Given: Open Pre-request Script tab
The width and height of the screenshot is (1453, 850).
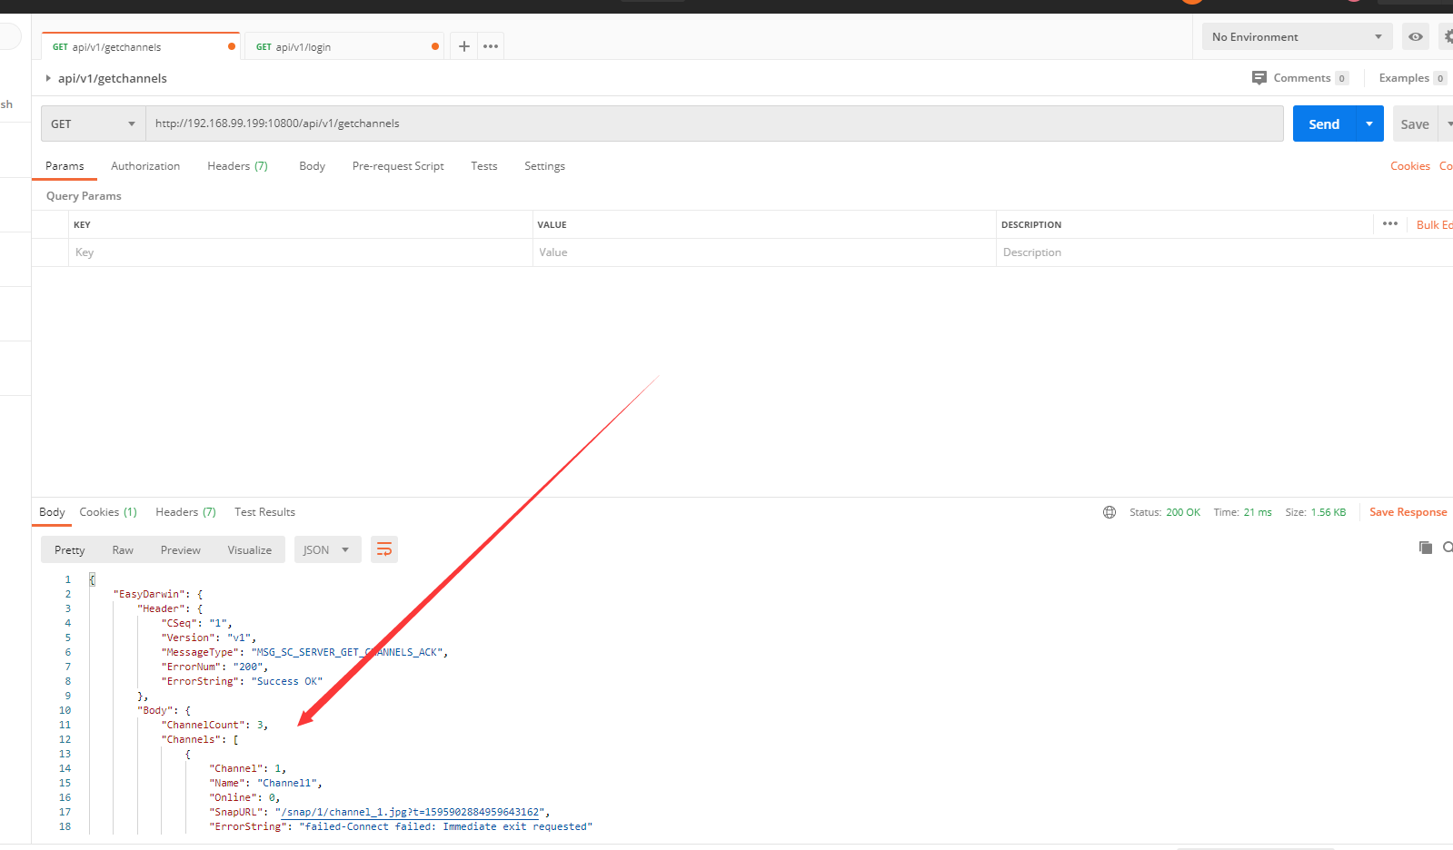Looking at the screenshot, I should click(398, 166).
